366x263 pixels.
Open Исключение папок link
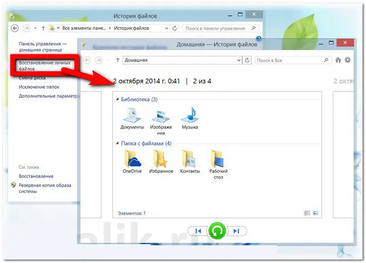39,87
